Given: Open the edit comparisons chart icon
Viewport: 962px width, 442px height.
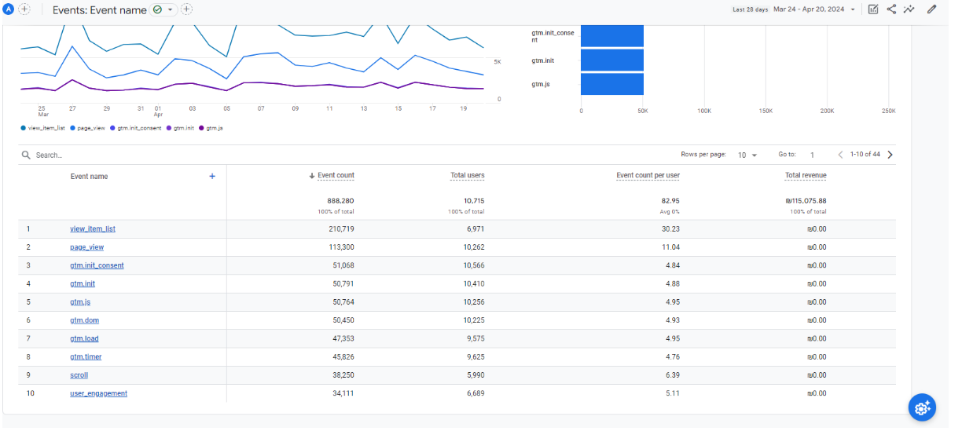Looking at the screenshot, I should [873, 9].
